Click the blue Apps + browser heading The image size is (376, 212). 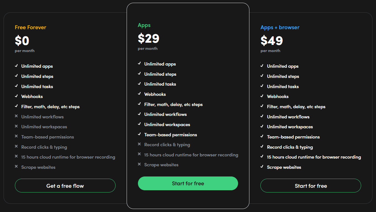(x=280, y=27)
